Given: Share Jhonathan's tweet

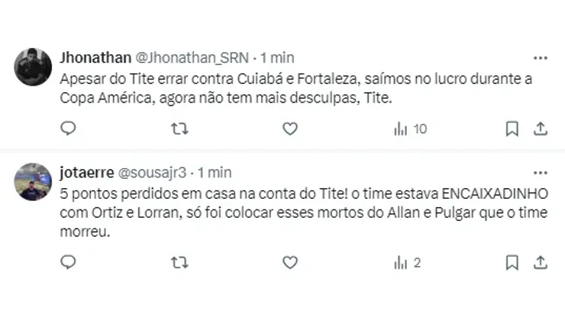Looking at the screenshot, I should pyautogui.click(x=539, y=129).
